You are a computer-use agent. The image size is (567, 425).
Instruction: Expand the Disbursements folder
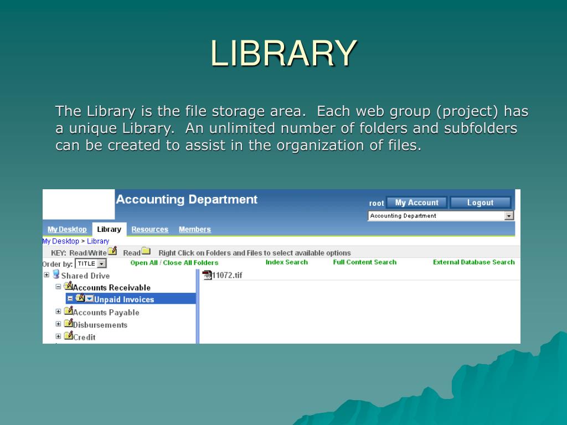(x=58, y=324)
